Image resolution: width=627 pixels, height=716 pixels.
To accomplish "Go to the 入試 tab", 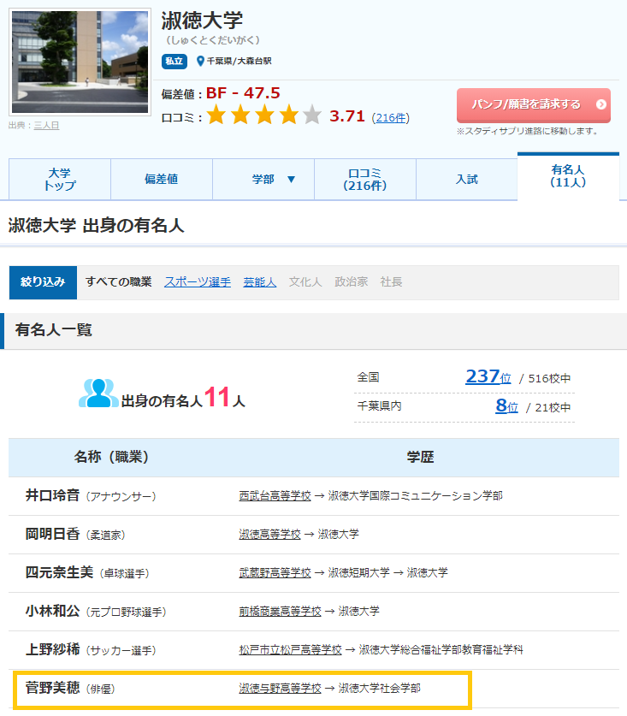I will tap(466, 179).
